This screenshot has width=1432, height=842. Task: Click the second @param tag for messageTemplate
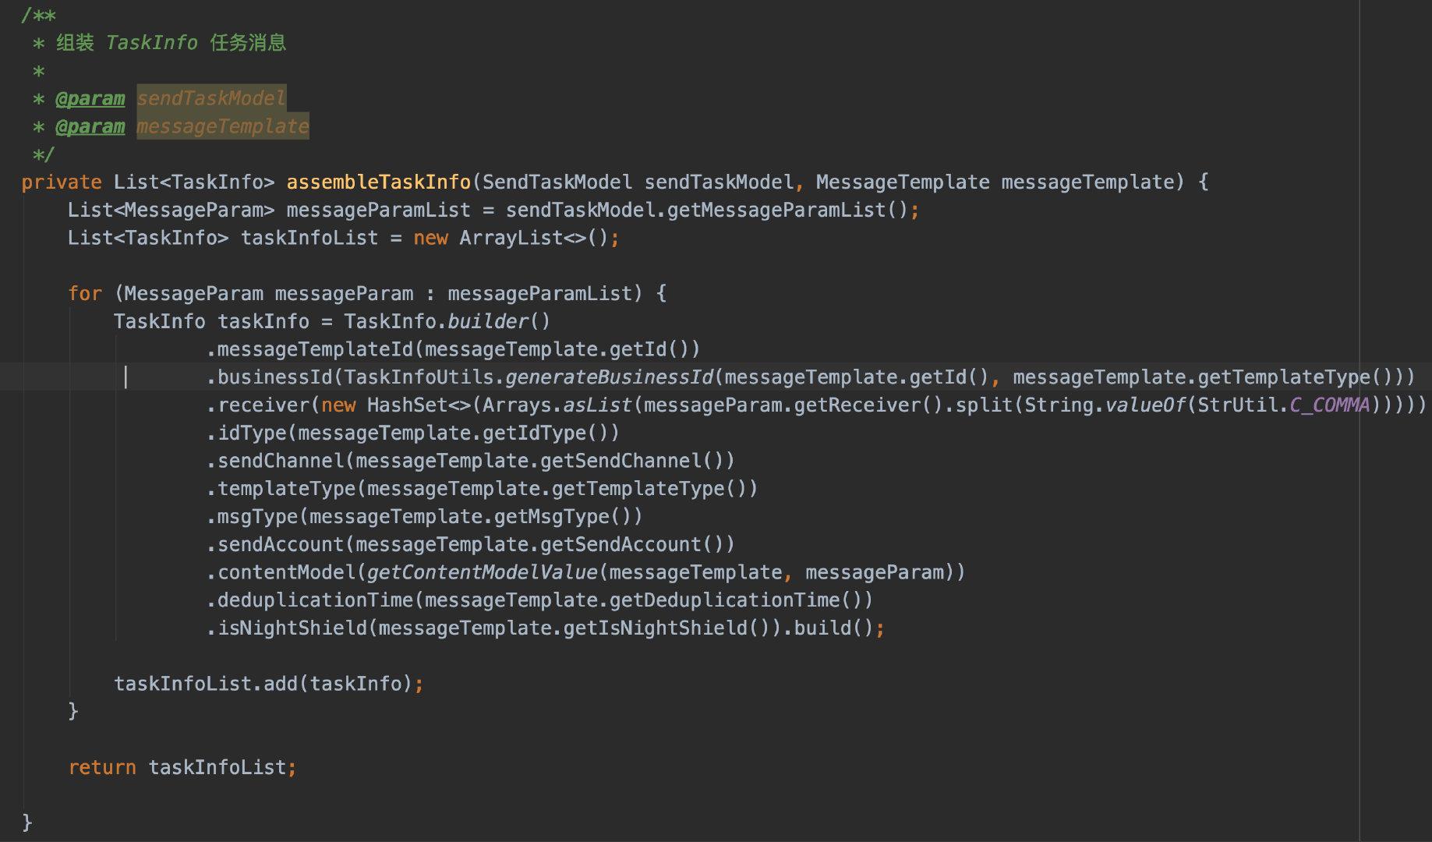90,127
